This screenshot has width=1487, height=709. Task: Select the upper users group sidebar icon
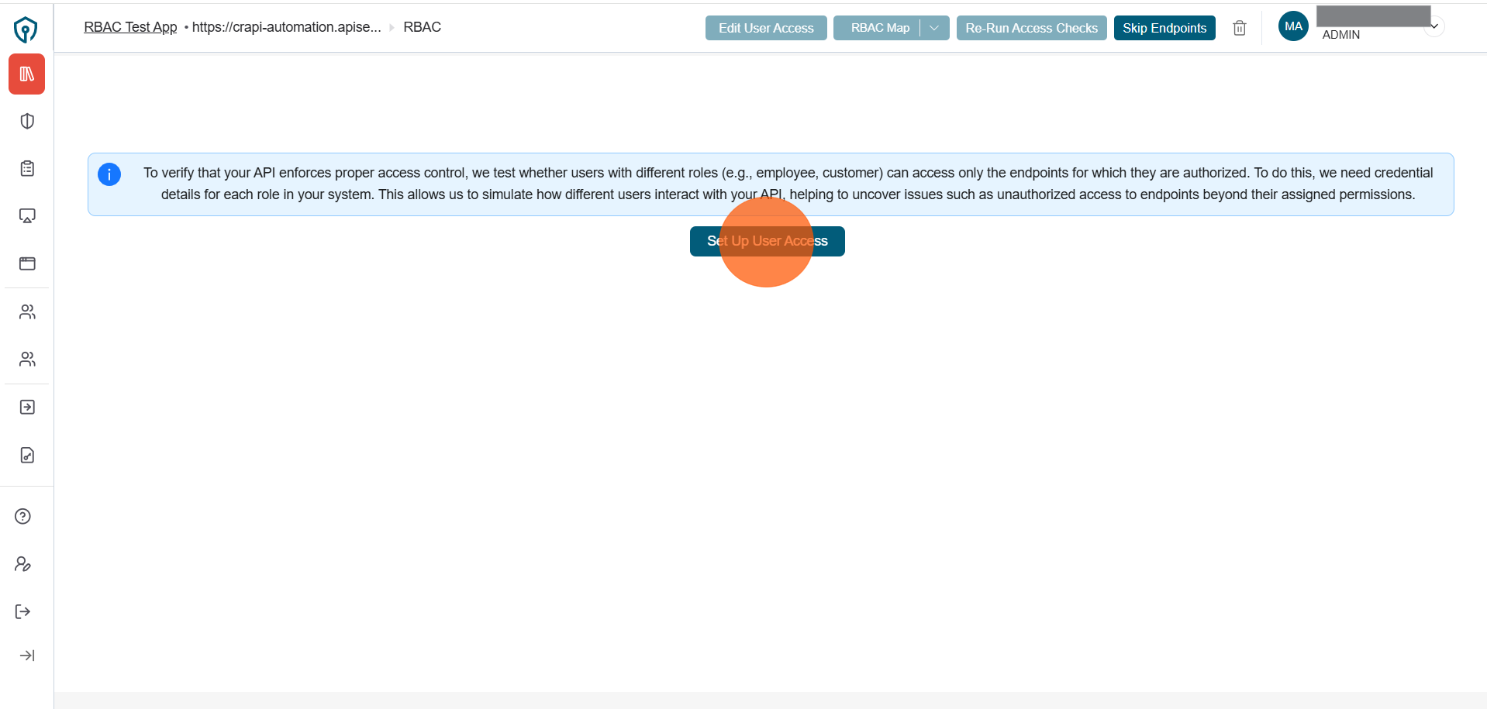26,311
